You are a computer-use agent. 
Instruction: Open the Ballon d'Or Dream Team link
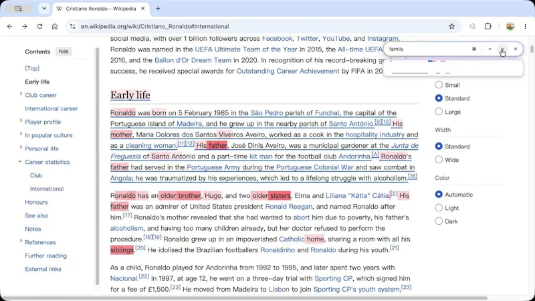pyautogui.click(x=193, y=60)
